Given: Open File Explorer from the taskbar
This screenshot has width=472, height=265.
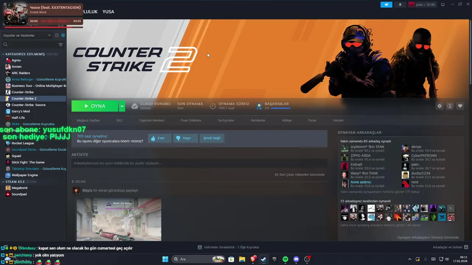Looking at the screenshot, I should click(x=242, y=259).
